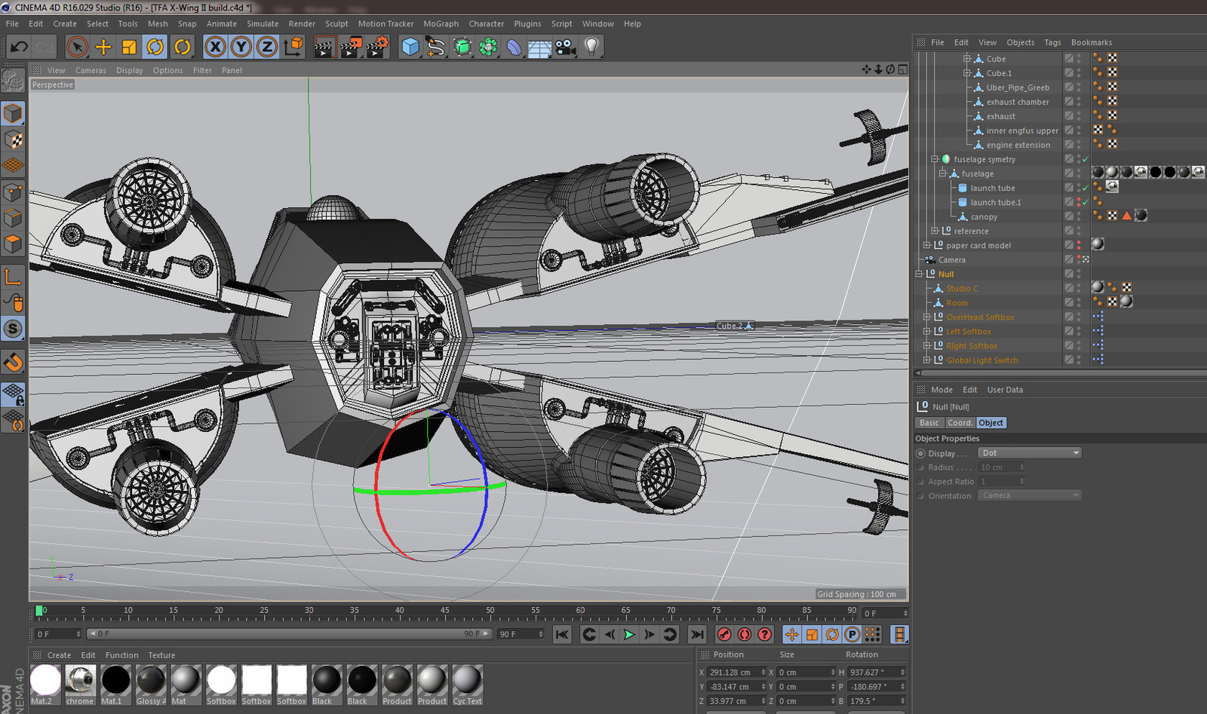Screen dimensions: 1207x714
Task: Switch to Texture mode icon
Action: point(13,139)
